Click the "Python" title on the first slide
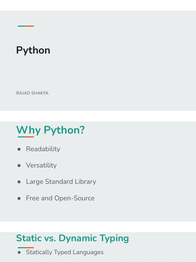 [33, 50]
